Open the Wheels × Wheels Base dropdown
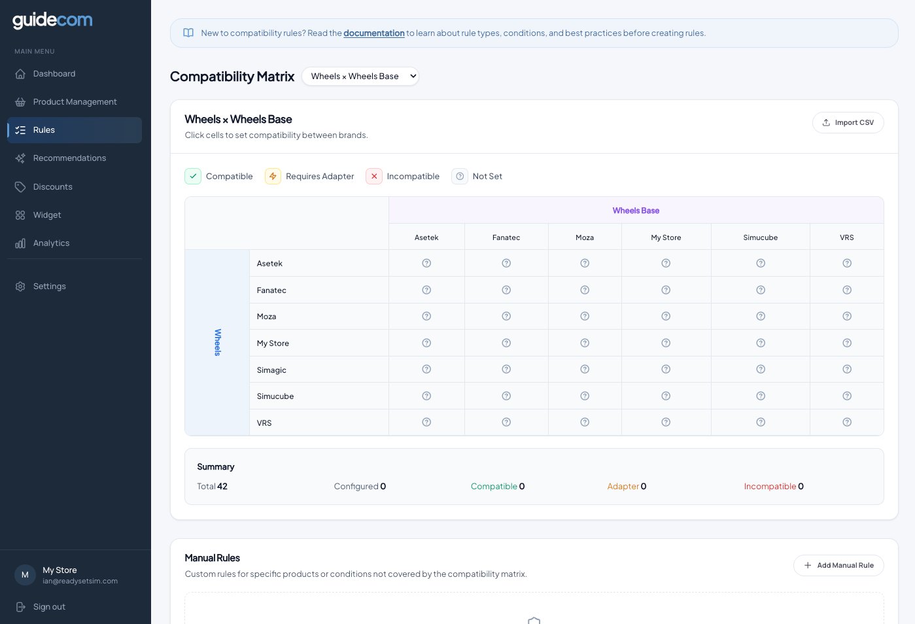The height and width of the screenshot is (624, 915). [x=360, y=77]
